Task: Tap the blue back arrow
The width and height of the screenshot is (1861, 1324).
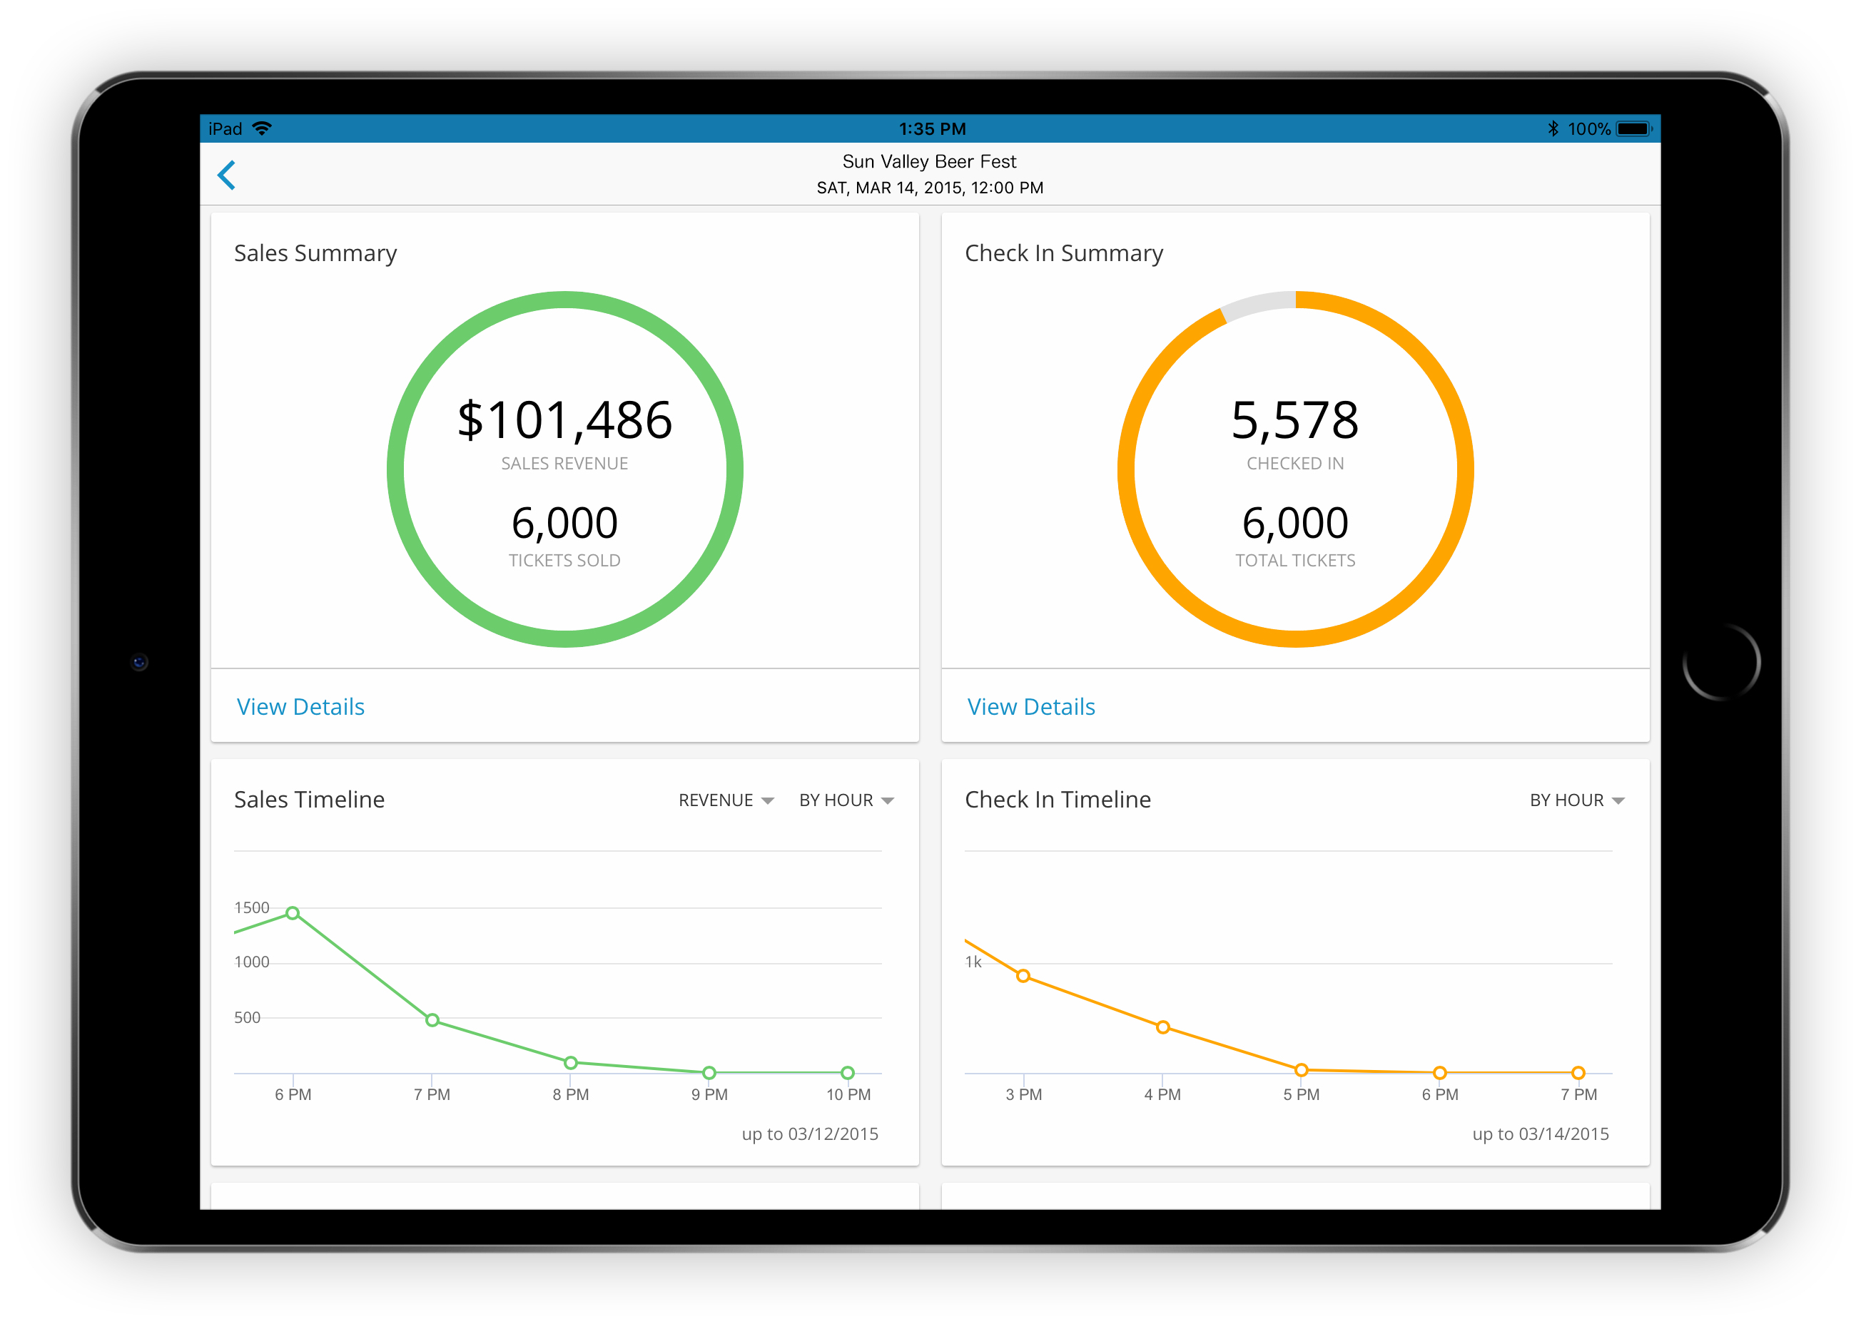Action: (227, 175)
